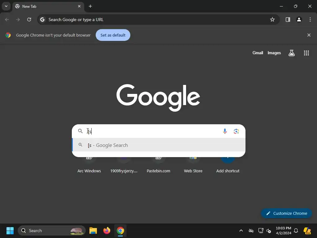Image resolution: width=317 pixels, height=238 pixels.
Task: Reload the current page
Action: point(29,20)
